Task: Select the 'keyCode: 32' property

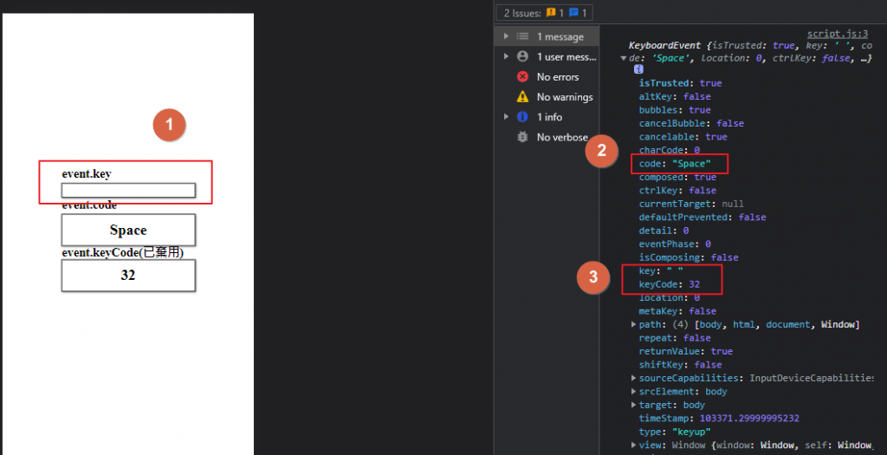Action: 670,284
